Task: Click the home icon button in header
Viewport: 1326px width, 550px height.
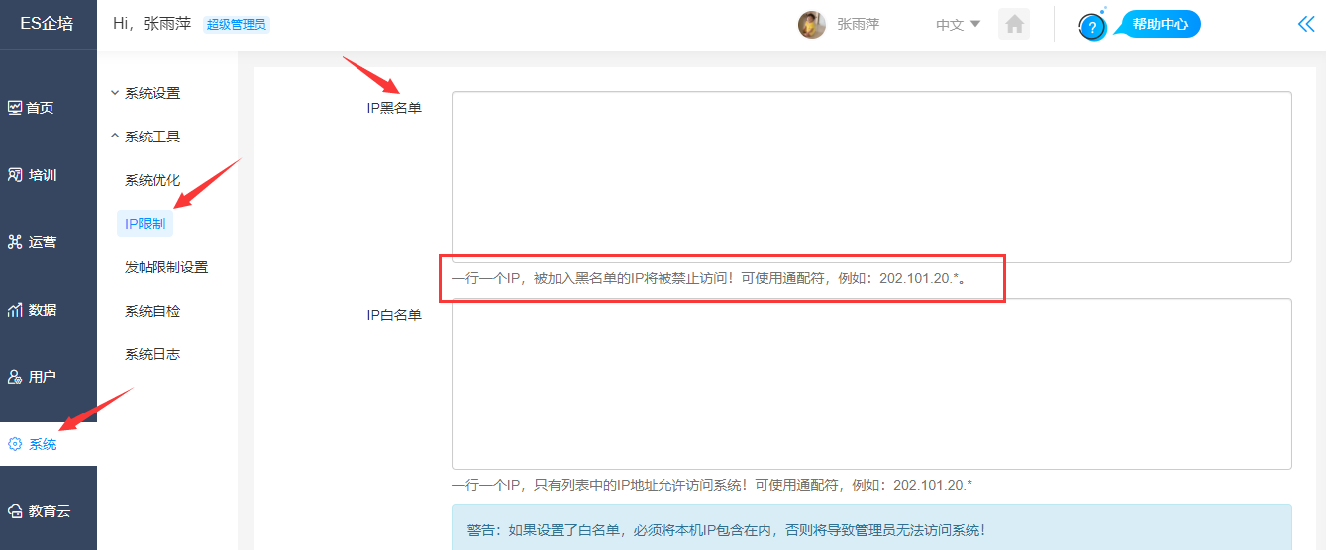Action: point(1014,25)
